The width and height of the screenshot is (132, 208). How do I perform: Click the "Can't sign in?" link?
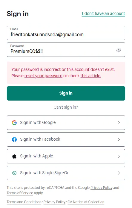66,107
